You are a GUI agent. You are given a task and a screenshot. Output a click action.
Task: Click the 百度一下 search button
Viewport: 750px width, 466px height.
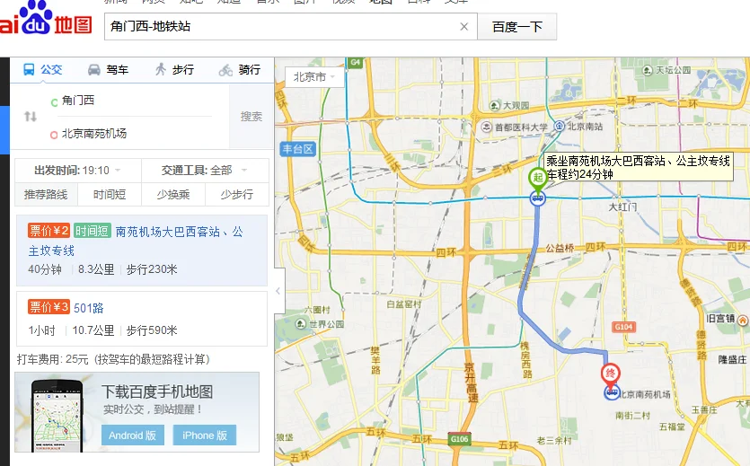point(517,27)
